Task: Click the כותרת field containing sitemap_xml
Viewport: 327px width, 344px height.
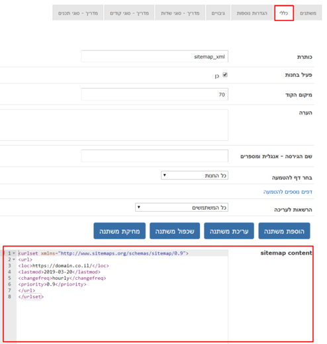Action: coord(155,56)
